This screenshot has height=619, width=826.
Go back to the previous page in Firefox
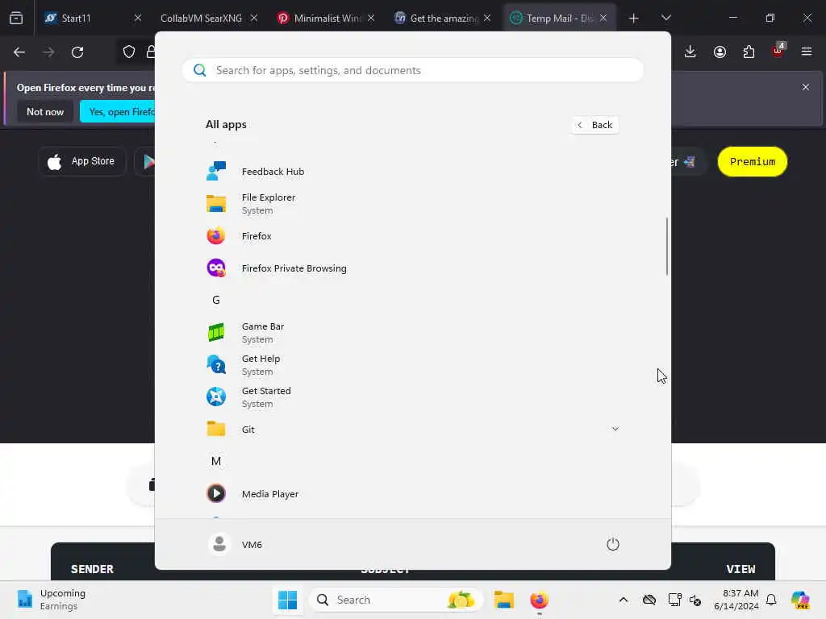point(19,52)
